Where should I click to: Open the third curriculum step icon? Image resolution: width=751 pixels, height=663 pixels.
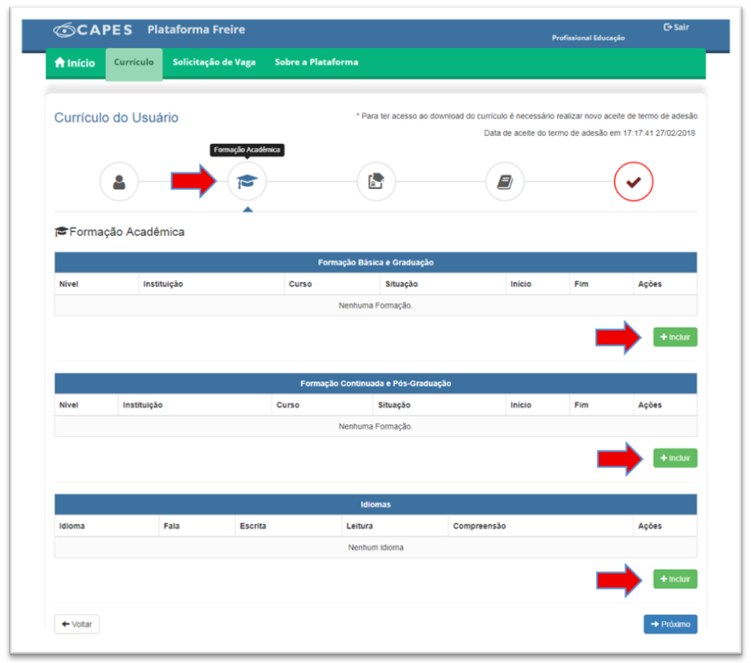point(375,182)
